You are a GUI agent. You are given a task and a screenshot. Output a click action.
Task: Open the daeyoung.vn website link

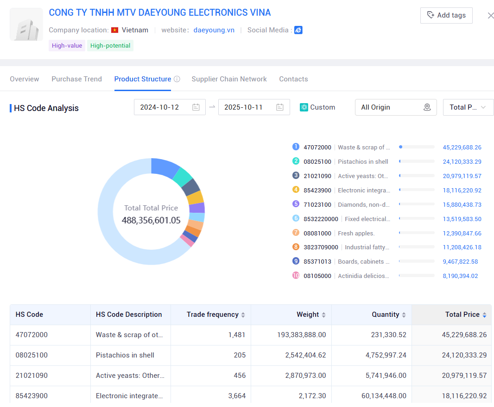214,30
